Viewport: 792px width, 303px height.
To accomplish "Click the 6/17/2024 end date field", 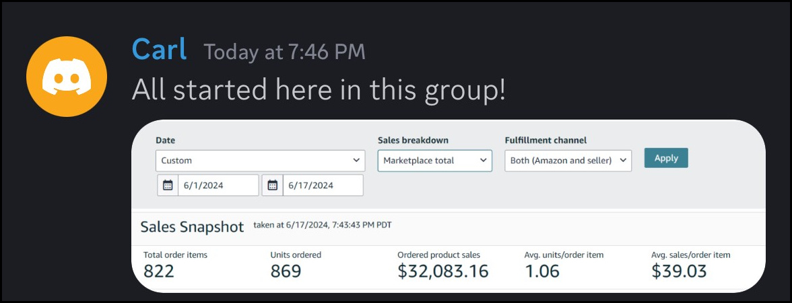I will coord(322,185).
